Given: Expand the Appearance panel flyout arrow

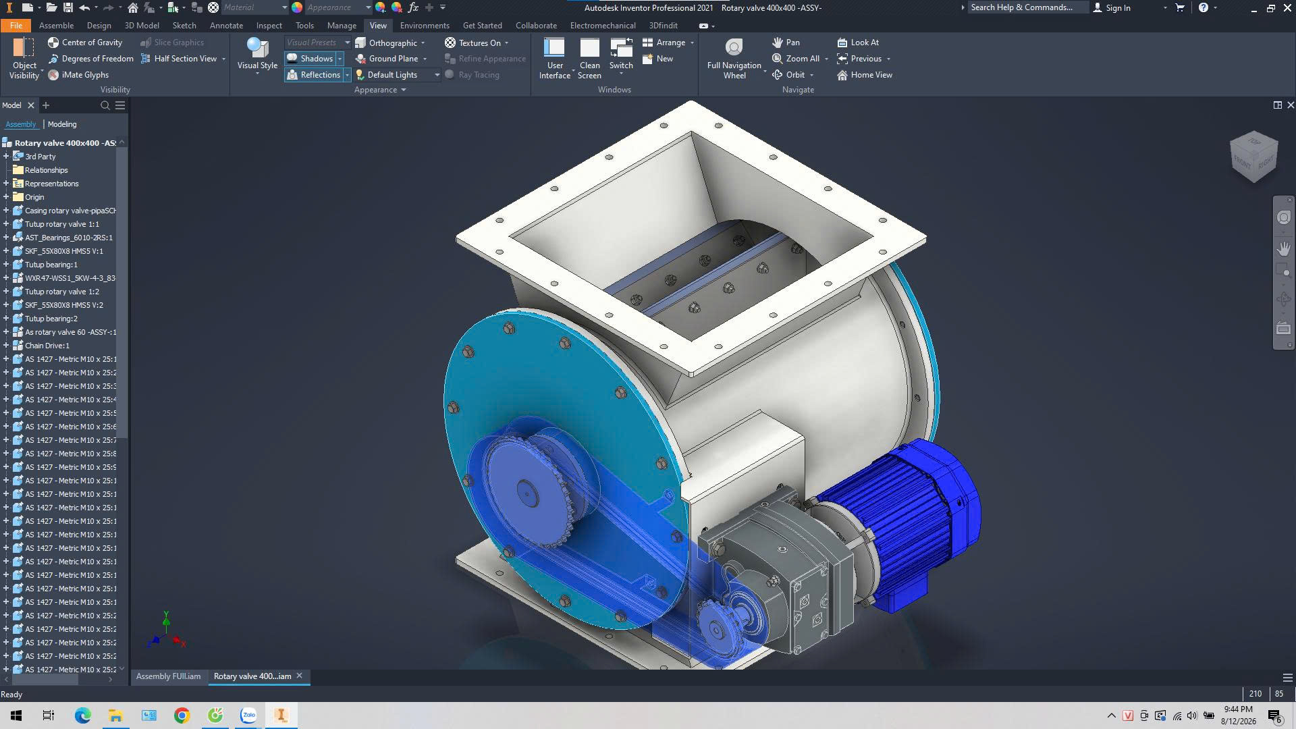Looking at the screenshot, I should click(x=404, y=90).
